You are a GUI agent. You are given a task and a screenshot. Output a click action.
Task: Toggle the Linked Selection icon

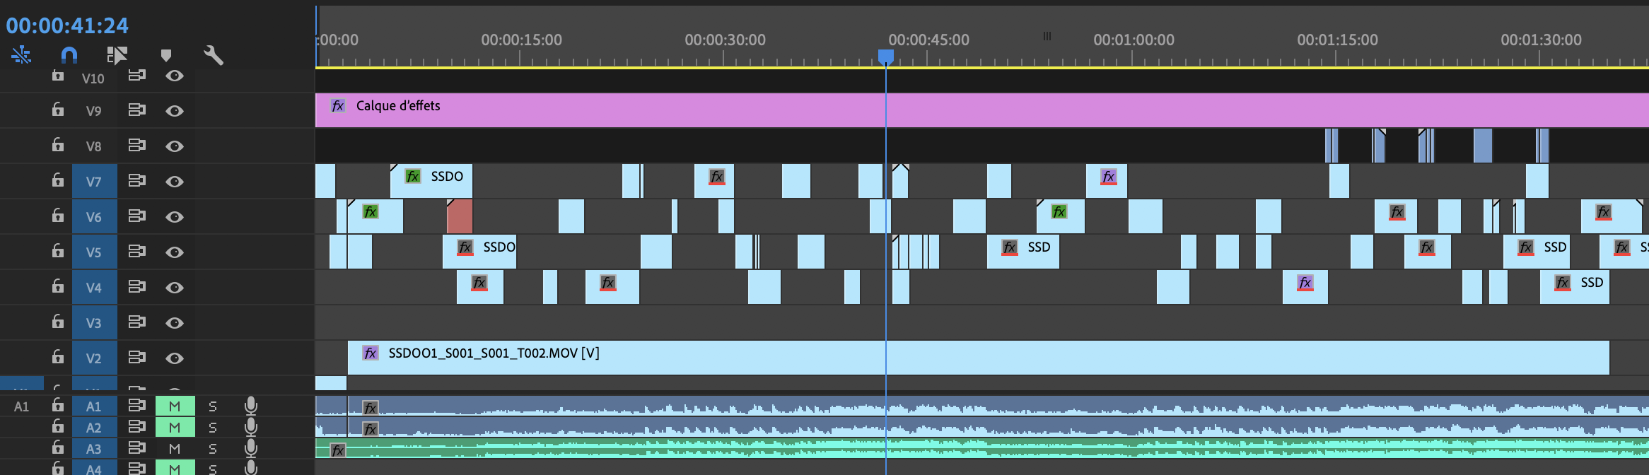[x=117, y=55]
